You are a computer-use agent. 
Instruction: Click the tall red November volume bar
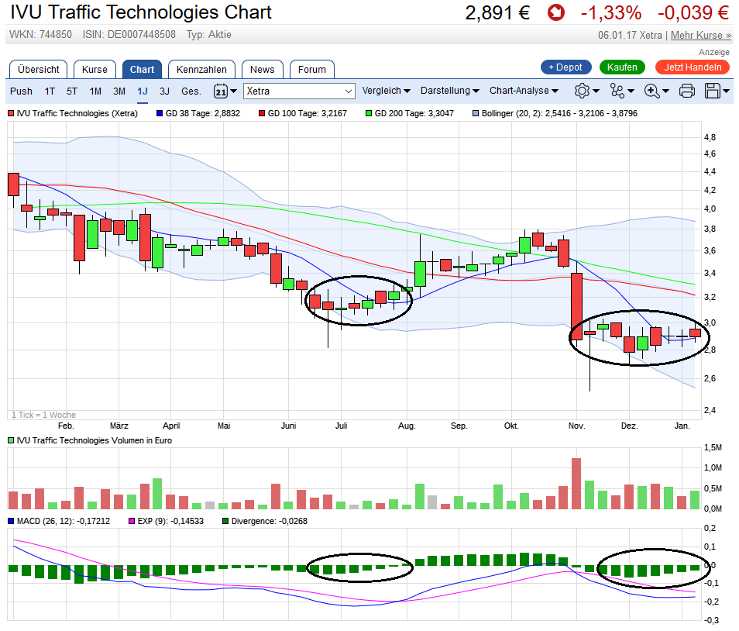click(x=576, y=484)
